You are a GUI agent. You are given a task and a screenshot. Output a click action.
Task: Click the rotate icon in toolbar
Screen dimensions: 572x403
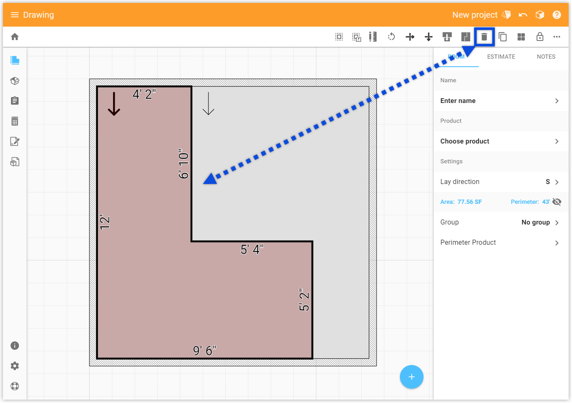click(x=391, y=37)
